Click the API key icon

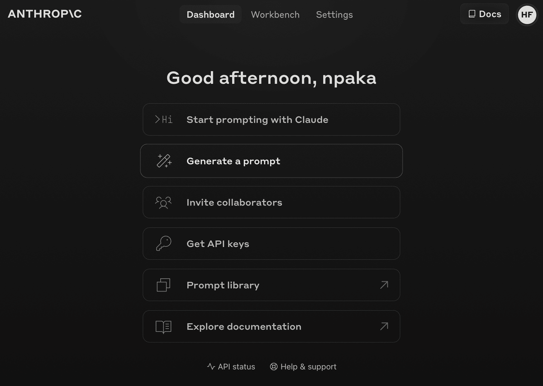163,243
